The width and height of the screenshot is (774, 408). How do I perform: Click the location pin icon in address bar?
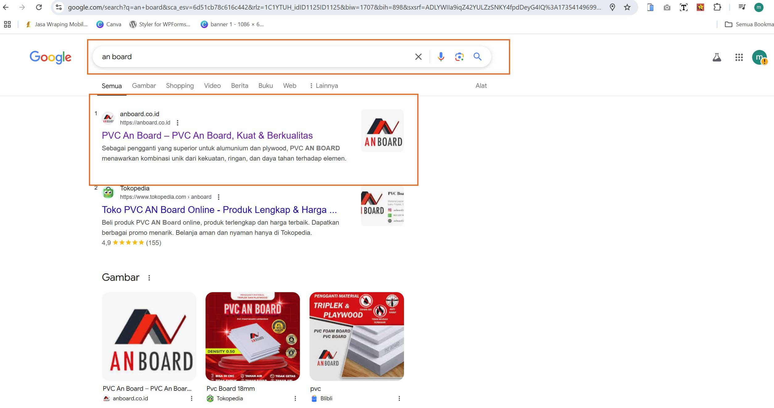click(613, 7)
